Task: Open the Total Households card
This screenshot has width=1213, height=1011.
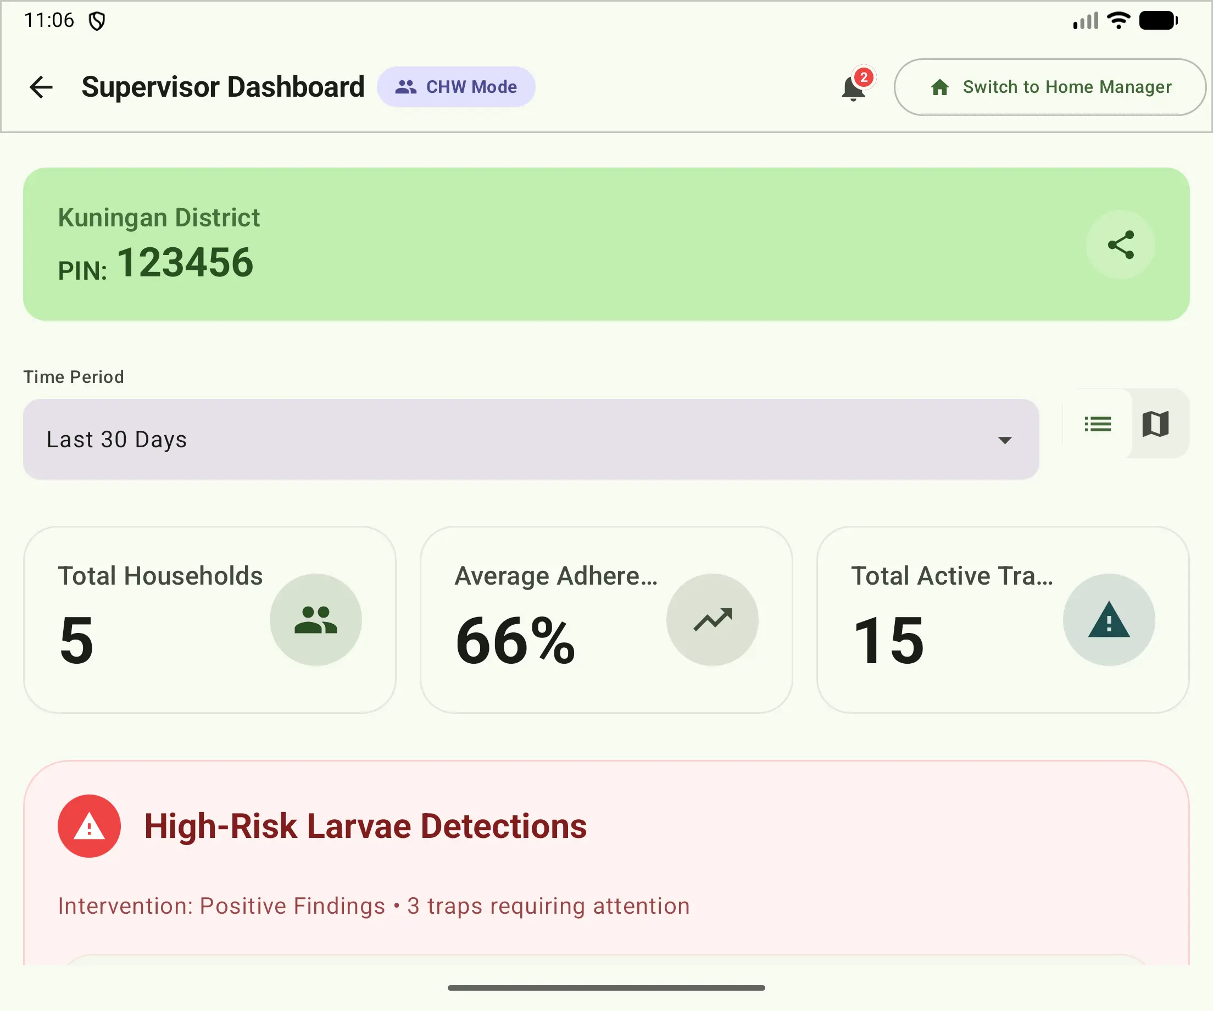Action: [210, 620]
